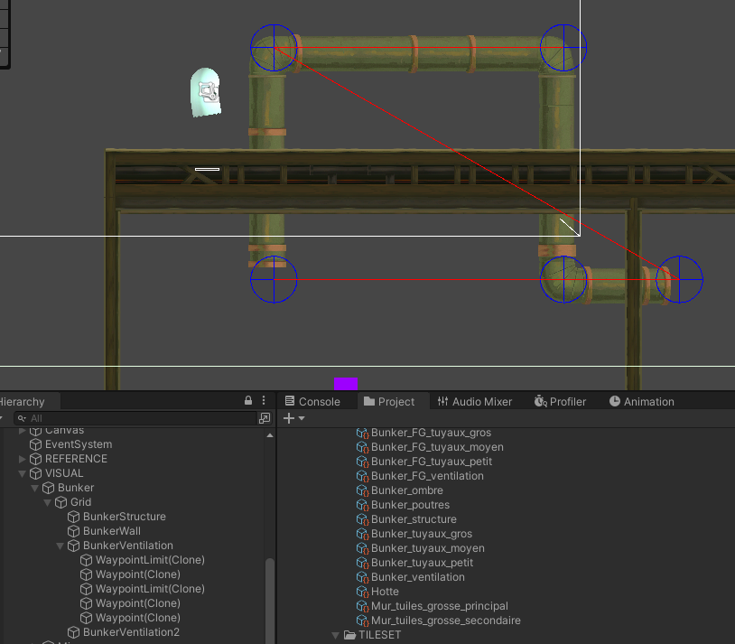Select the Bunker_ventilation prefab in Project
Image resolution: width=735 pixels, height=644 pixels.
click(x=416, y=577)
